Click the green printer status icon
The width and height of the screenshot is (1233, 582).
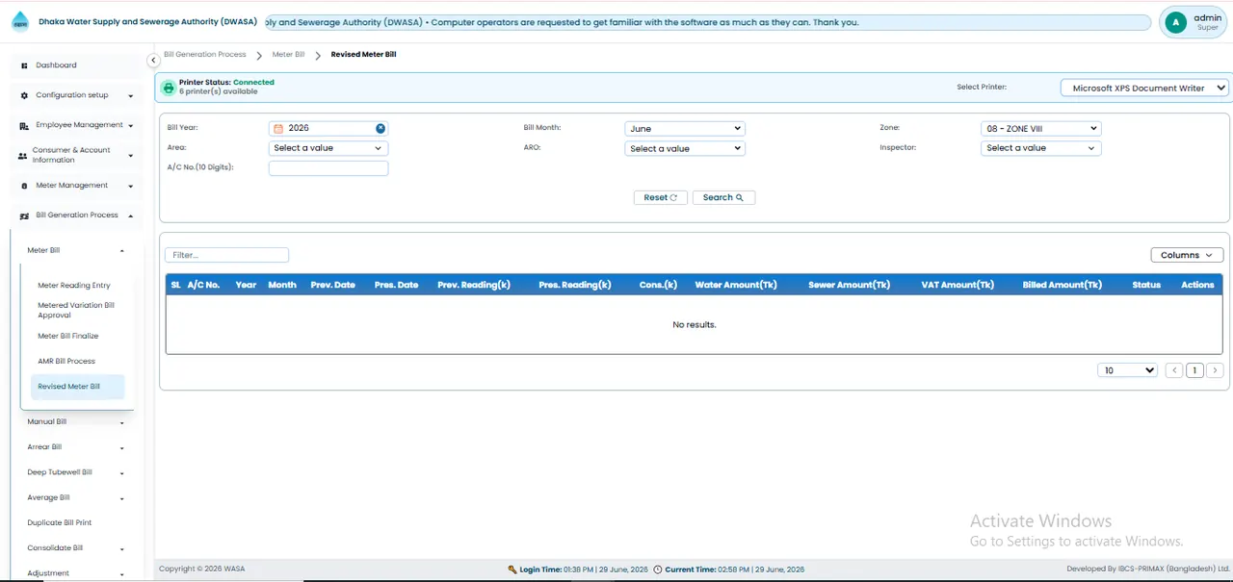169,88
